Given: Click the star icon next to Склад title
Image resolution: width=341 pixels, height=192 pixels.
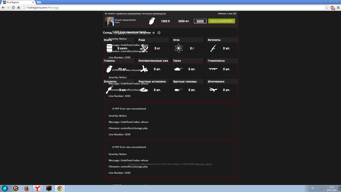Looking at the screenshot, I should 154,33.
